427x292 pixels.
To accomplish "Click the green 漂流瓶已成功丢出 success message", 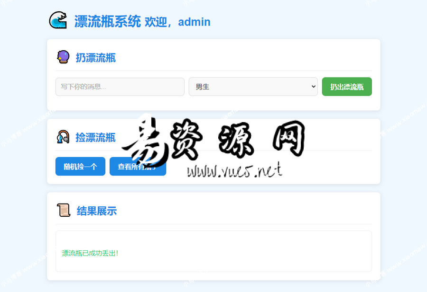I will tap(90, 253).
